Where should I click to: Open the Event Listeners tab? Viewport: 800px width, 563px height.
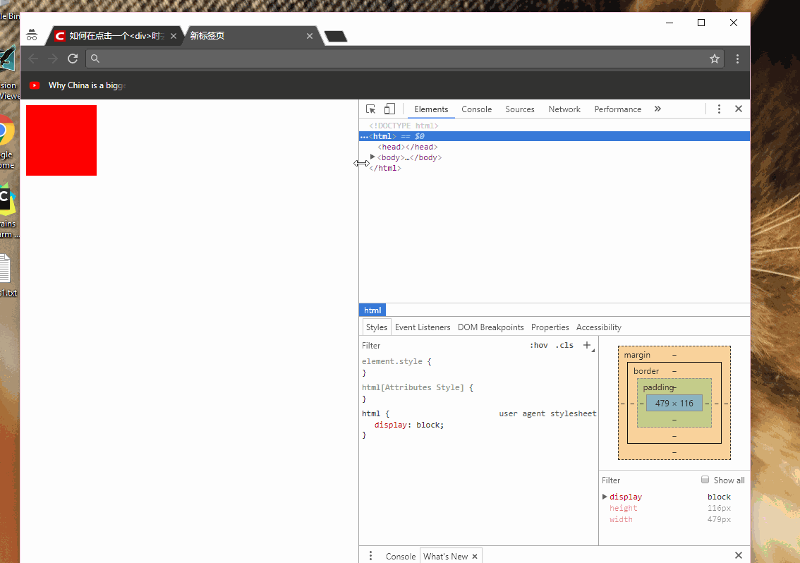pos(423,327)
